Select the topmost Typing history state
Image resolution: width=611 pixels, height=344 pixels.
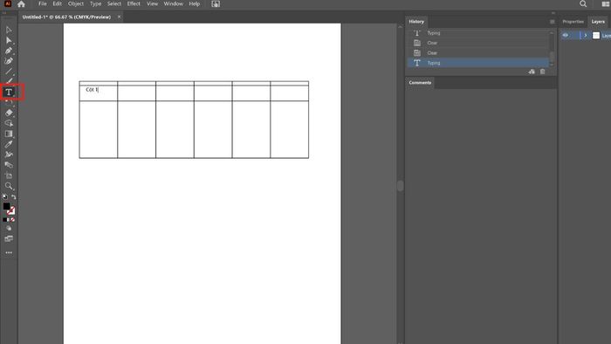click(478, 33)
